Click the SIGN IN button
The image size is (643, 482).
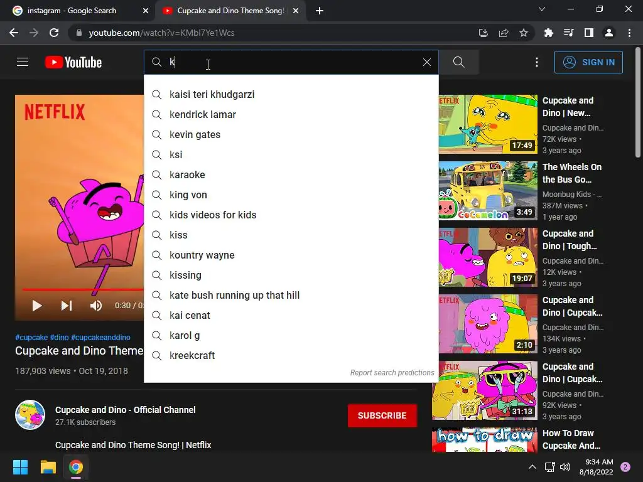point(588,62)
